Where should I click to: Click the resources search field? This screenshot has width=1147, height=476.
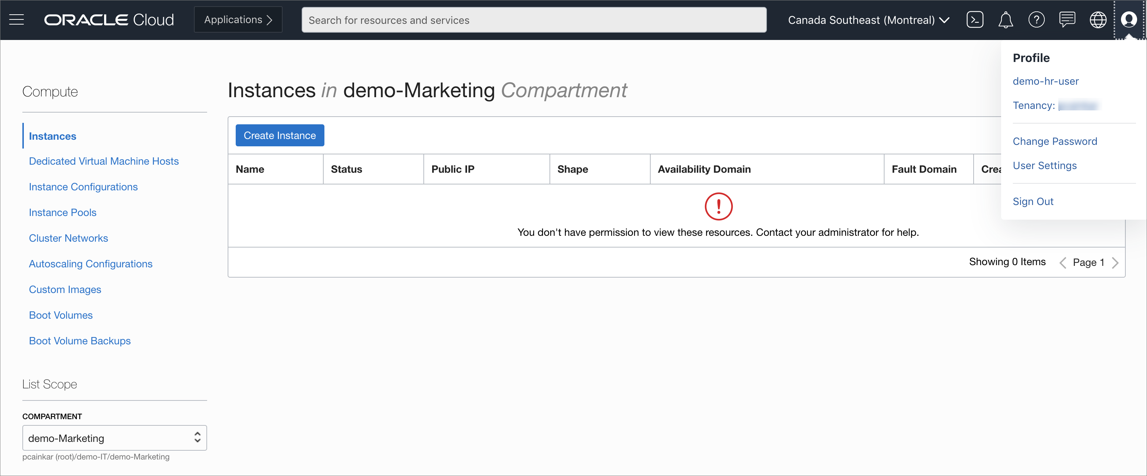click(x=533, y=20)
